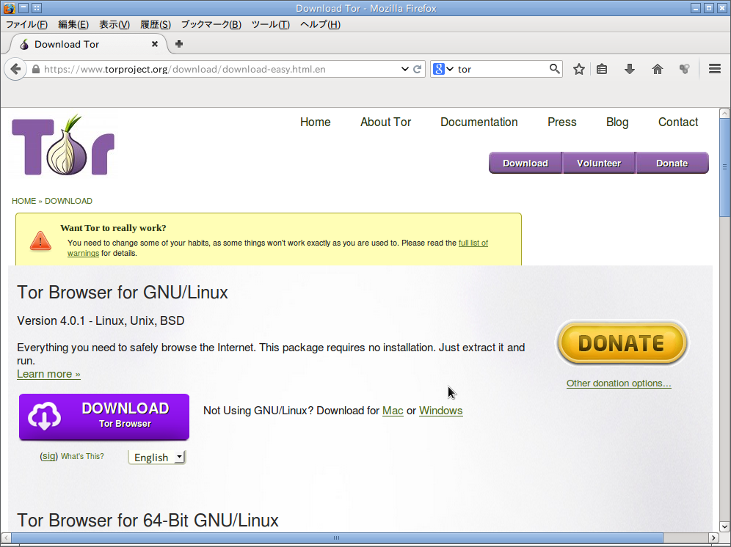Click the yellow DONATE button
The image size is (731, 547).
tap(622, 343)
